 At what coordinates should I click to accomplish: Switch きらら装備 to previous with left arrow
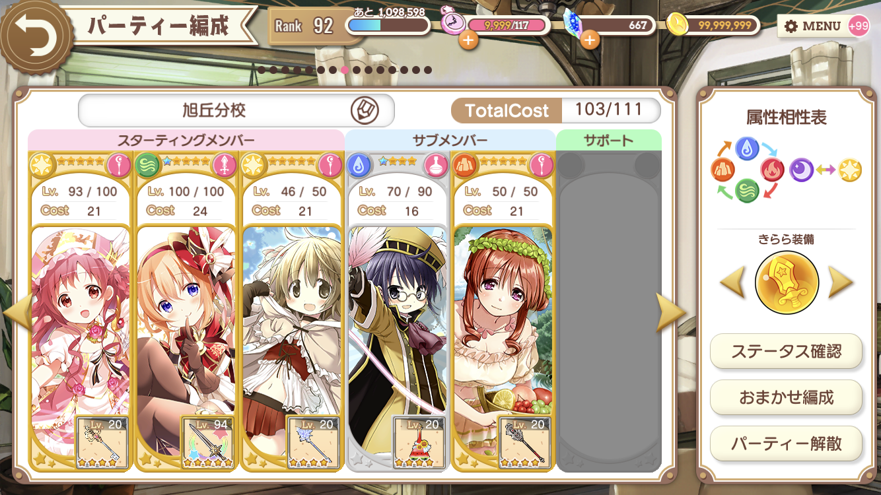tap(732, 283)
